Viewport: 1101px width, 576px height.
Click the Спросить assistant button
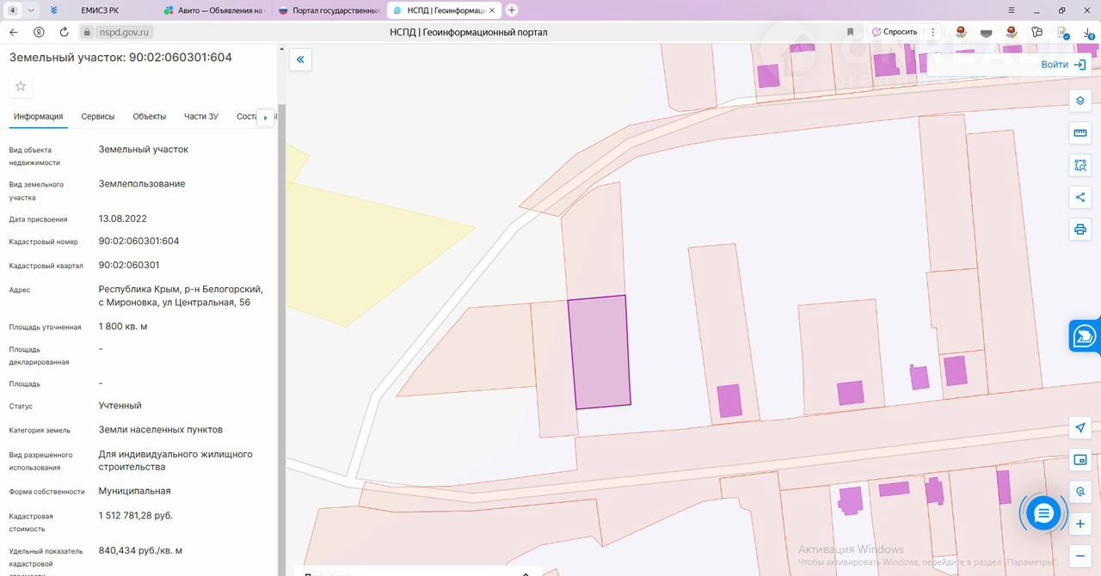[x=895, y=32]
